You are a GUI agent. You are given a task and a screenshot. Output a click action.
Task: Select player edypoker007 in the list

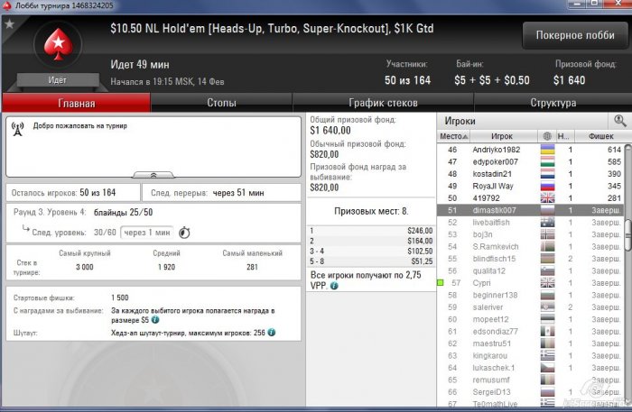[530, 161]
